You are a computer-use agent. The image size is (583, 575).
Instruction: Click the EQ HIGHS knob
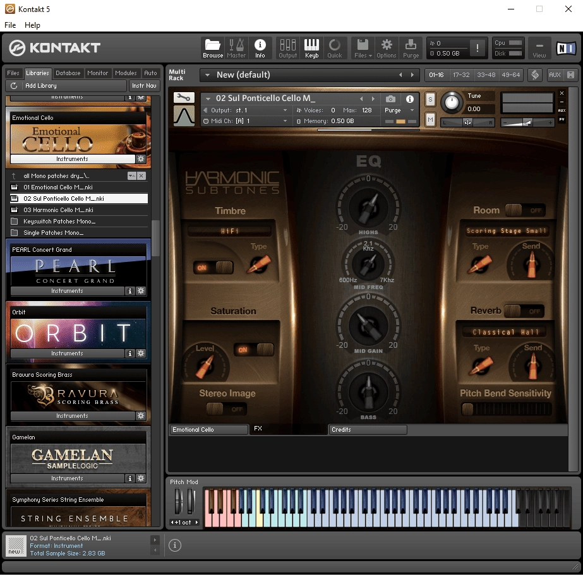click(x=368, y=207)
